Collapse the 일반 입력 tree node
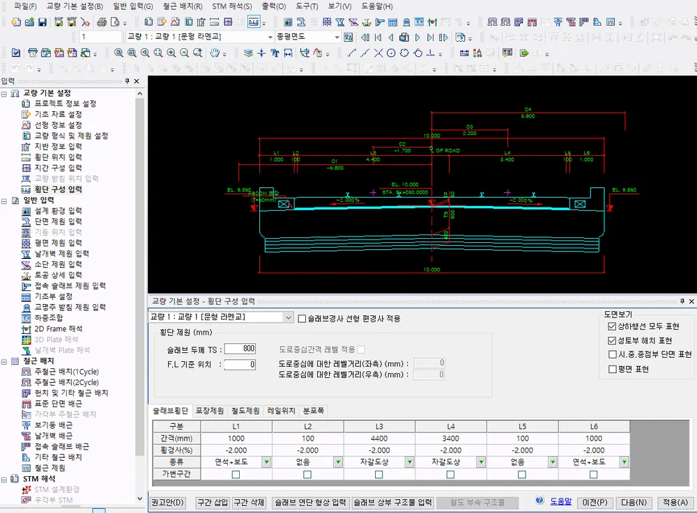The image size is (697, 513). pyautogui.click(x=4, y=201)
